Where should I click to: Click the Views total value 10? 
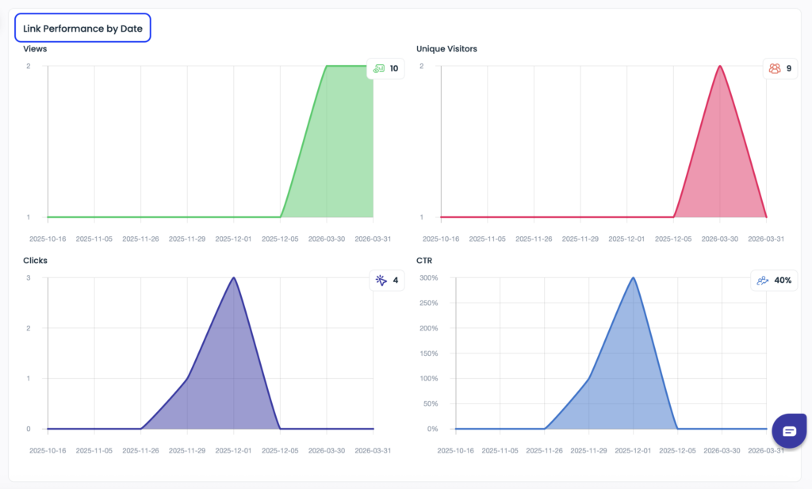point(394,69)
